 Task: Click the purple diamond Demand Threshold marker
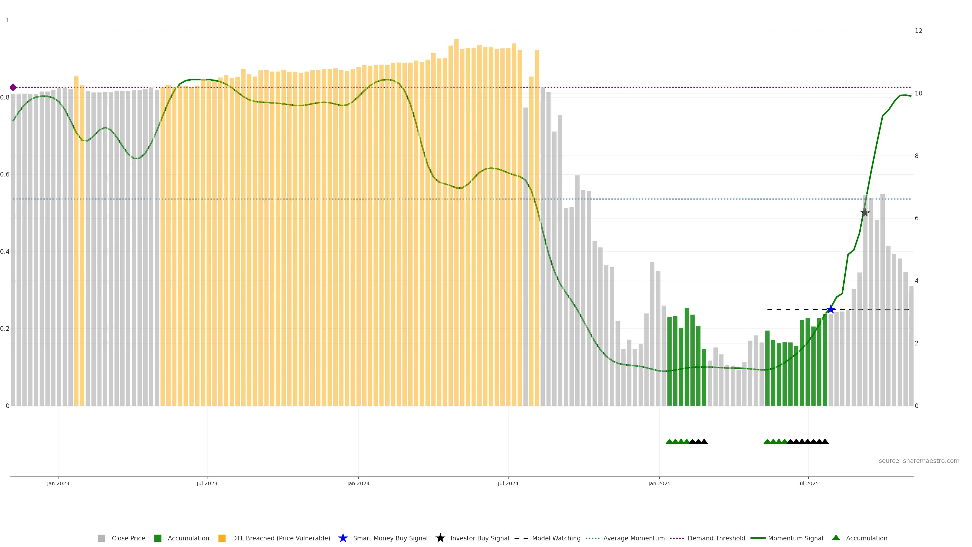tap(13, 87)
